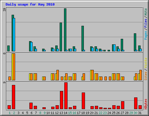This screenshot has width=149, height=116.
Task: Click day label '25' on the x-axis
Action: tap(113, 113)
